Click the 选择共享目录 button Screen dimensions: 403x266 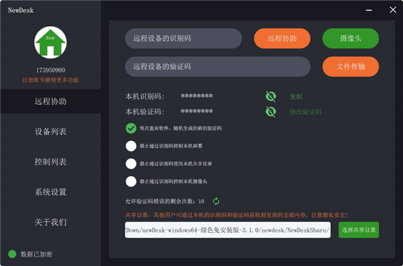(x=359, y=230)
